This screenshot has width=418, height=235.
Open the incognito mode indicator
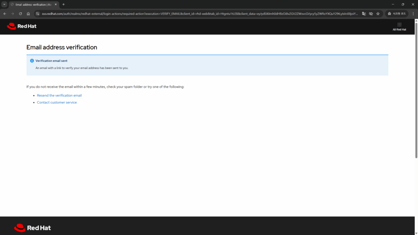396,13
